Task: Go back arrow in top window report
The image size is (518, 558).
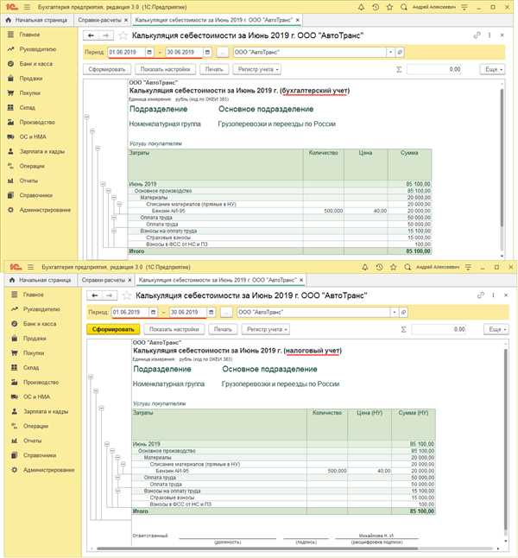Action: (91, 35)
